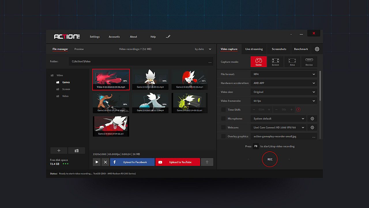The width and height of the screenshot is (369, 208).
Task: Switch to the File manager tab
Action: click(x=60, y=49)
